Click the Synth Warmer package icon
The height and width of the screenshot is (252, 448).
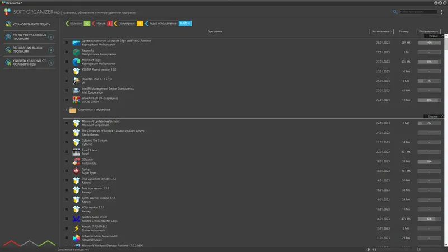[76, 200]
